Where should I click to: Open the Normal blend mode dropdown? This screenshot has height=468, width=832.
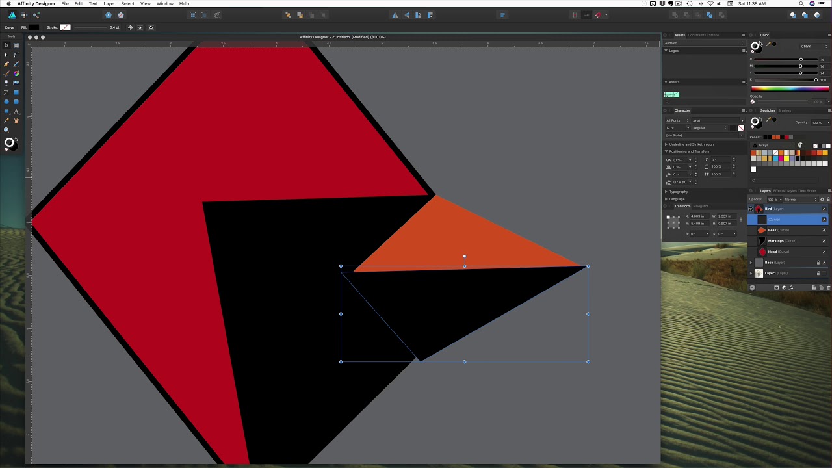(x=799, y=199)
